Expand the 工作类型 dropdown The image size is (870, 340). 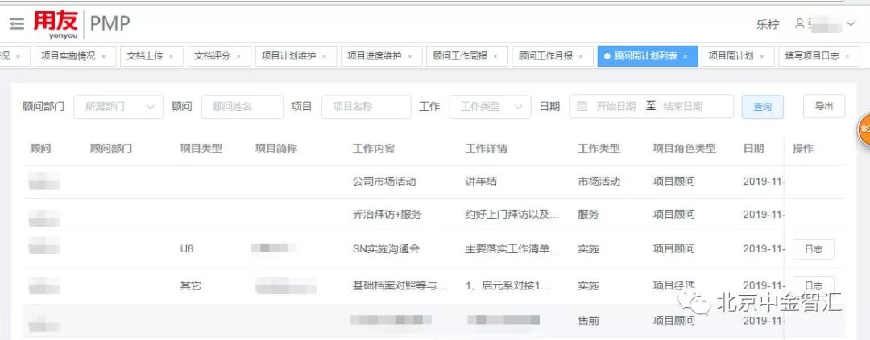coord(490,107)
